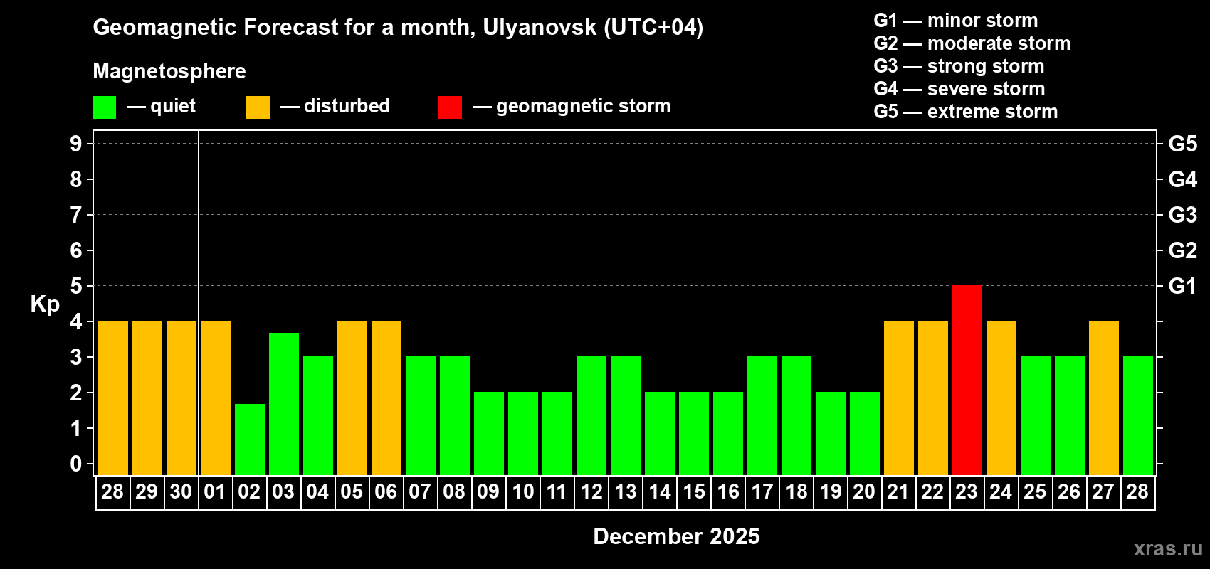Select the orange bar for day 27
The image size is (1210, 569).
(1103, 398)
